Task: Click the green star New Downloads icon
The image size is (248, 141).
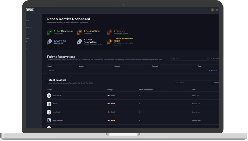Action: (49, 32)
